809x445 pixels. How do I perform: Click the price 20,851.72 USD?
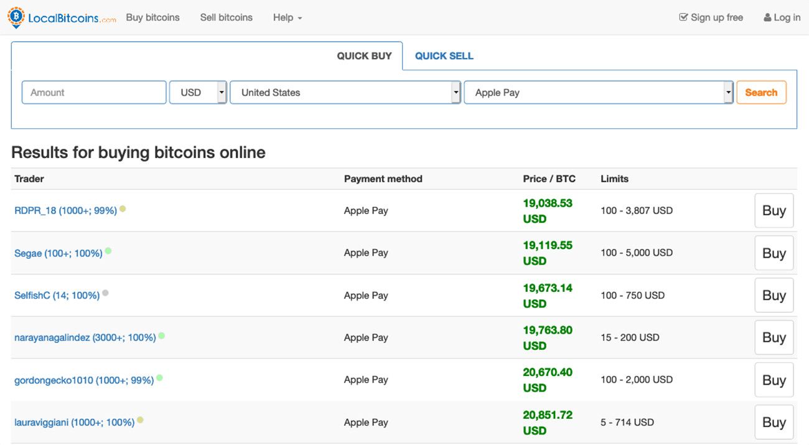(x=548, y=423)
